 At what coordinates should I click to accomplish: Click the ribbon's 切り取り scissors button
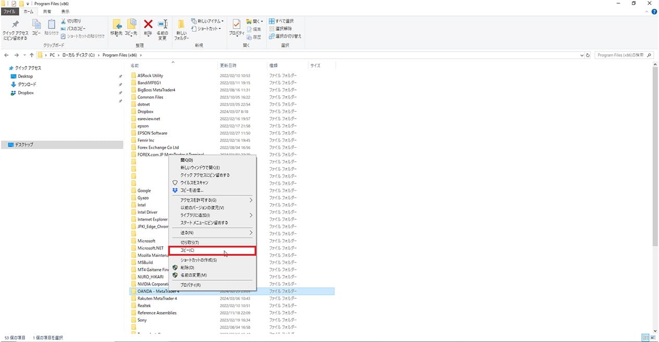coord(71,21)
